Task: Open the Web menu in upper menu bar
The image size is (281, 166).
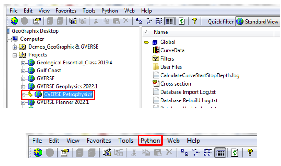Action: pyautogui.click(x=129, y=11)
